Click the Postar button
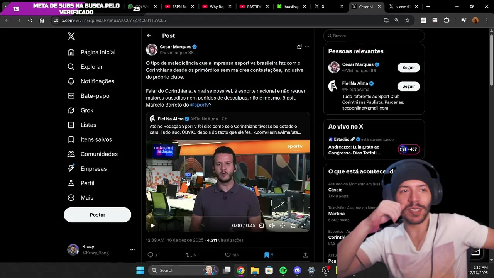This screenshot has width=494, height=278. tap(97, 215)
